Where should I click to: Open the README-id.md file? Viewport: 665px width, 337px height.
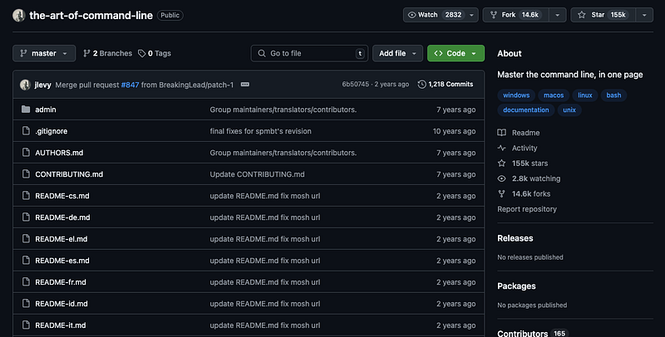pyautogui.click(x=62, y=304)
